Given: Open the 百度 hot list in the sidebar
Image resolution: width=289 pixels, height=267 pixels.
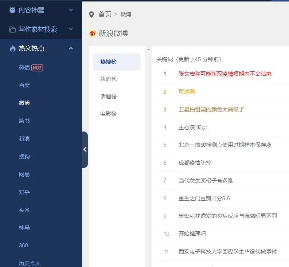Looking at the screenshot, I should pos(24,85).
